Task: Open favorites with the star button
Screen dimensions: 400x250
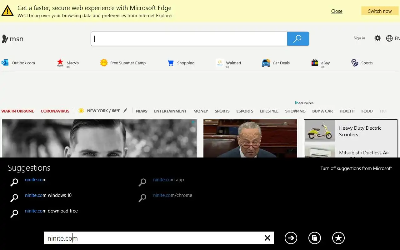Action: click(338, 238)
